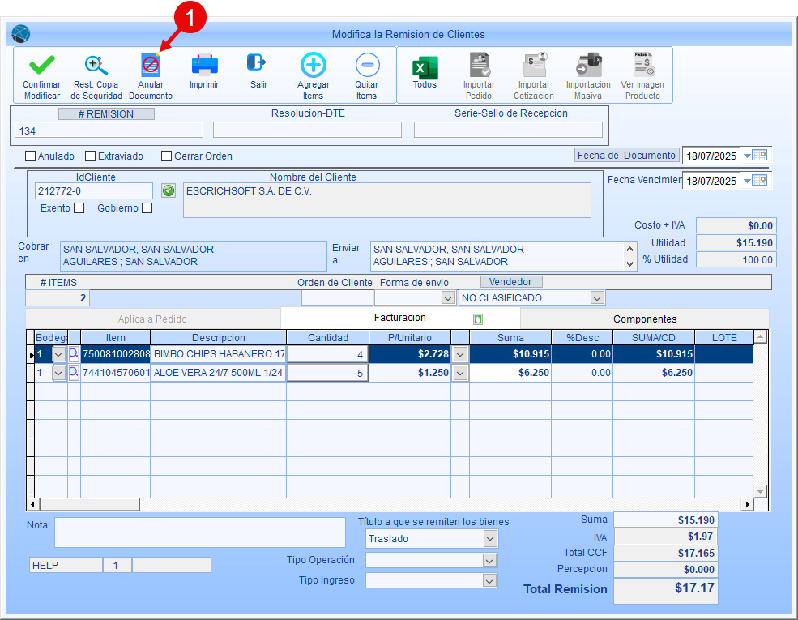Screen dimensions: 798x620
Task: Switch to the Componentes tab
Action: pos(644,319)
